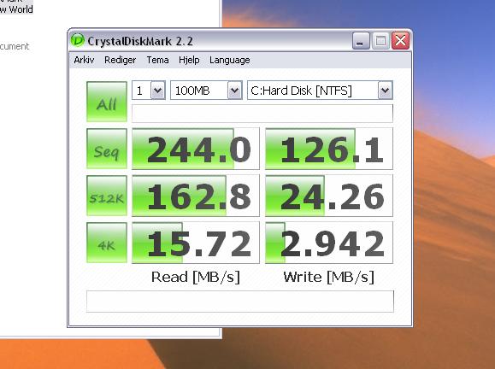Open the Language menu
The width and height of the screenshot is (495, 369).
[229, 60]
